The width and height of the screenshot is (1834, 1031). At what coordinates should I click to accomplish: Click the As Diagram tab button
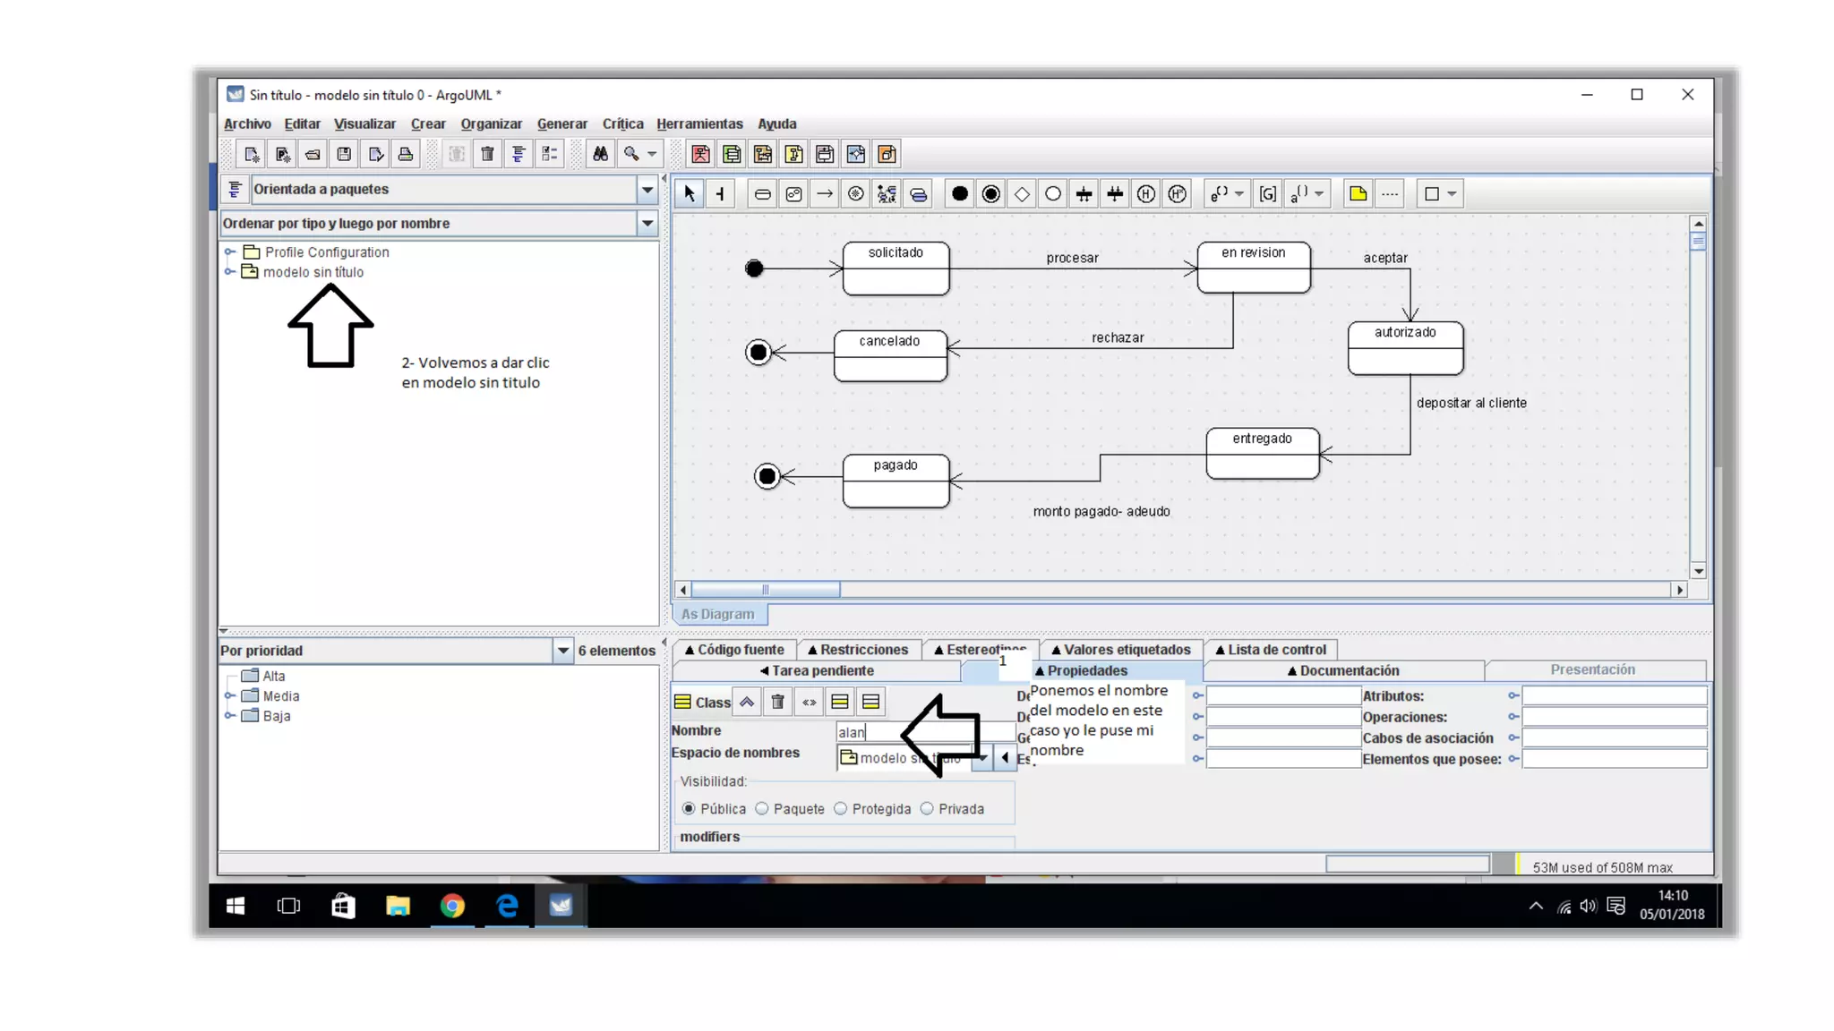click(x=717, y=614)
